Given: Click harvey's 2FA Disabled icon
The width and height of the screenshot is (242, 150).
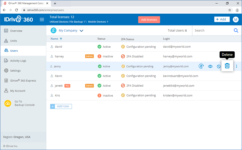Looking at the screenshot, I should (123, 56).
